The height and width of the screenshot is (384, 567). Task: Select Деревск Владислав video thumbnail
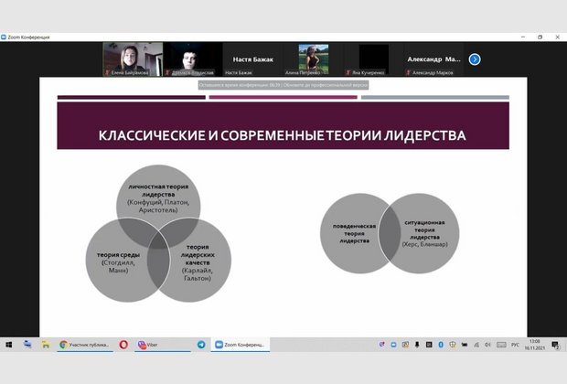(x=192, y=59)
